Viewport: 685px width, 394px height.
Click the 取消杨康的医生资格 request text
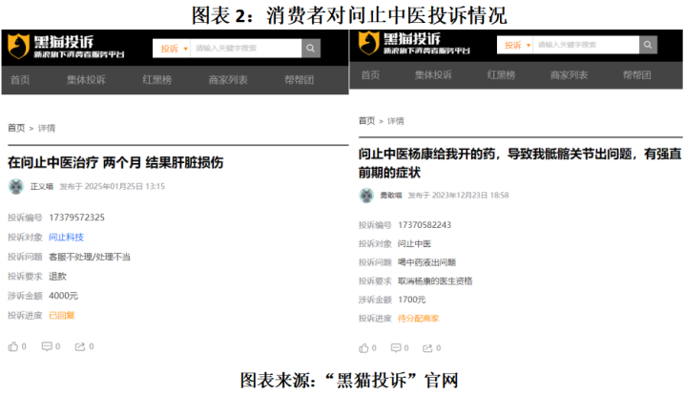[435, 280]
